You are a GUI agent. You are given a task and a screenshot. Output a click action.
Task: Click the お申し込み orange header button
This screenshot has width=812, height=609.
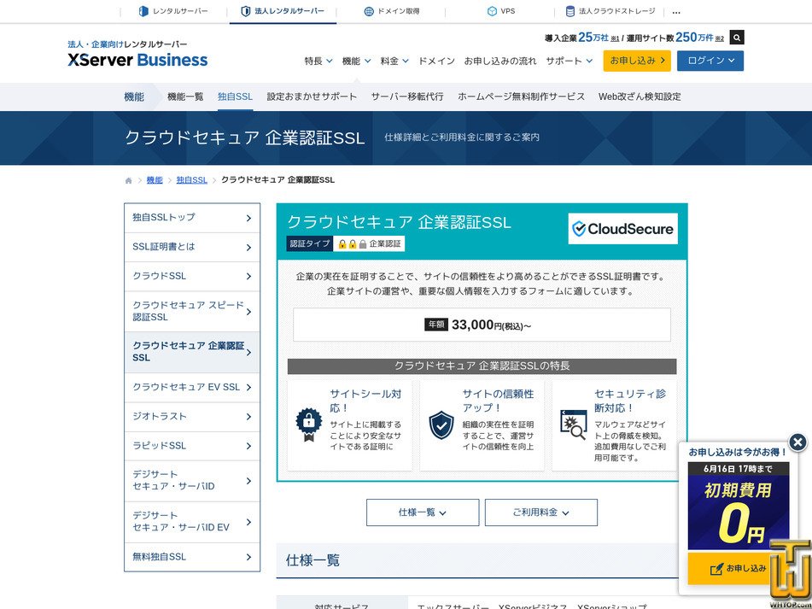click(637, 61)
